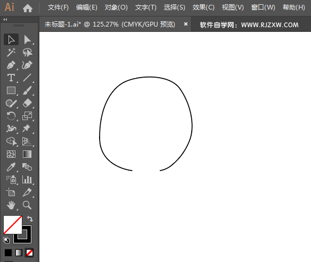
Task: Activate the Type tool
Action: (11, 78)
